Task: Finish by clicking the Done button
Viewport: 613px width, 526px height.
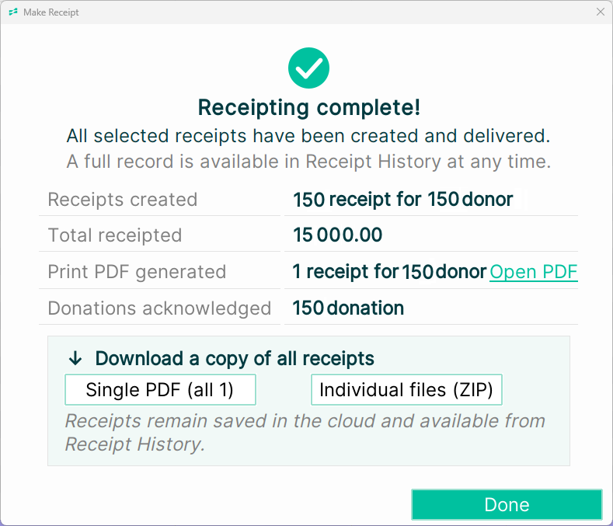Action: (507, 504)
